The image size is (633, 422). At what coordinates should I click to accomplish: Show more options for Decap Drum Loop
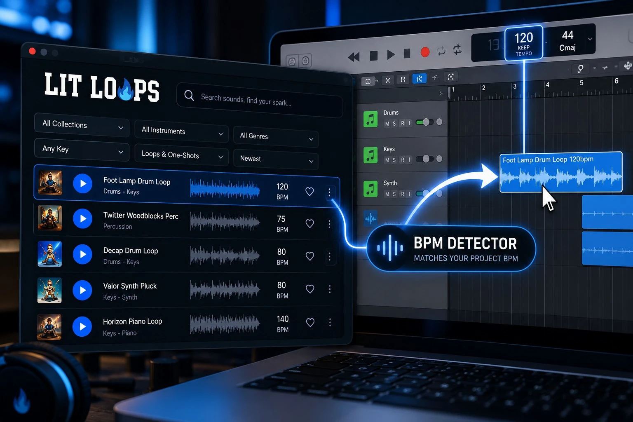pyautogui.click(x=330, y=257)
